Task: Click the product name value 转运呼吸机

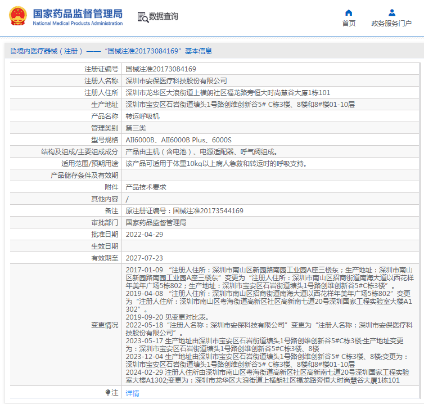Action: [142, 116]
